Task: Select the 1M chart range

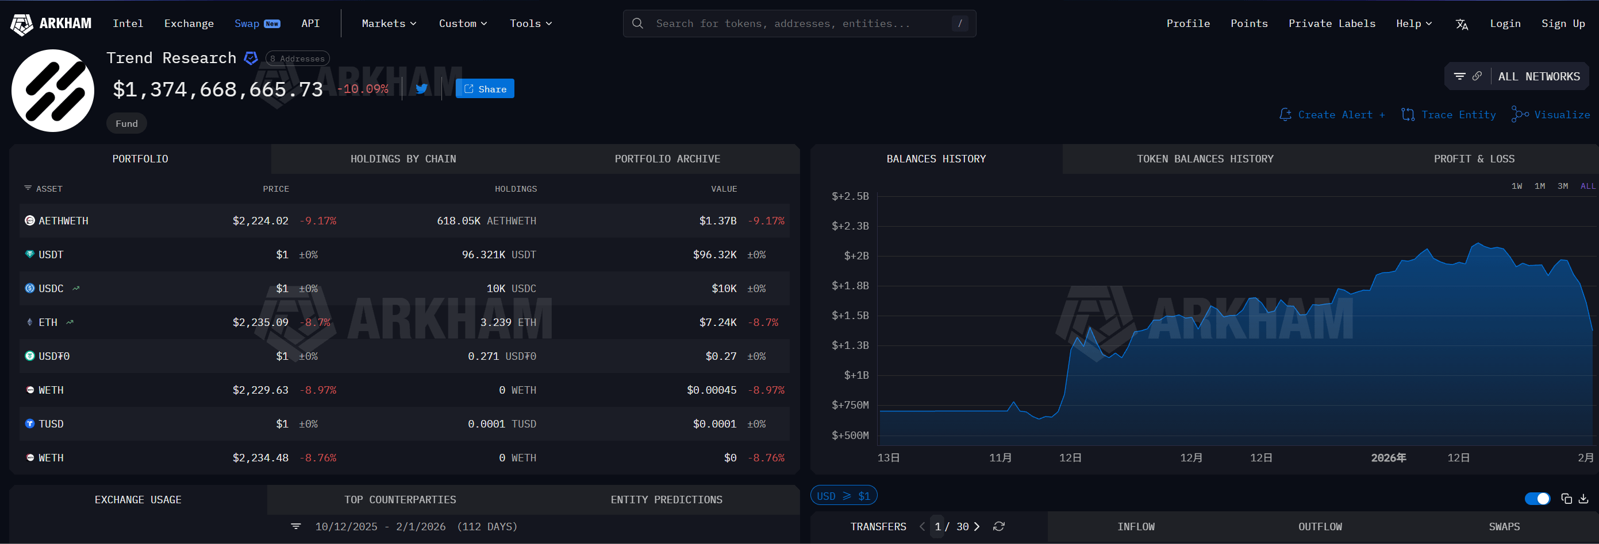Action: (x=1539, y=186)
